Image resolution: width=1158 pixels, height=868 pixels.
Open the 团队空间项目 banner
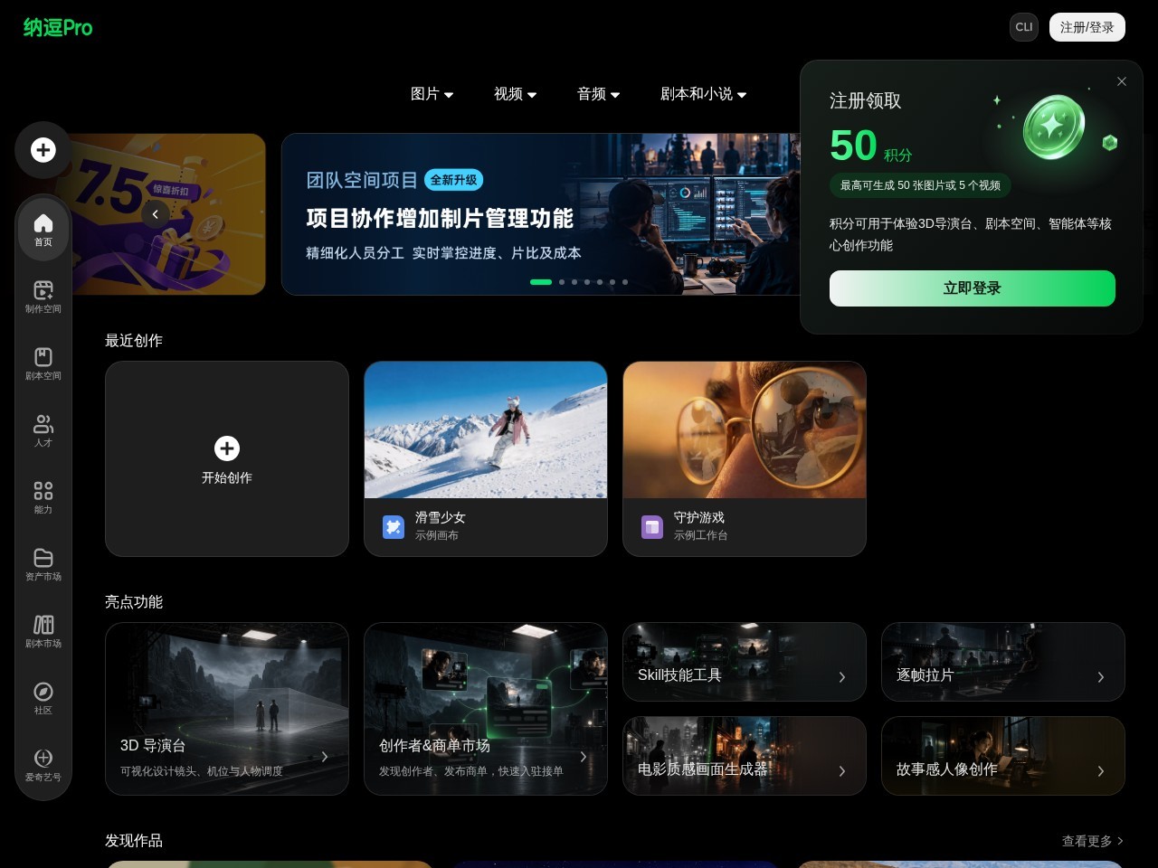tap(541, 214)
